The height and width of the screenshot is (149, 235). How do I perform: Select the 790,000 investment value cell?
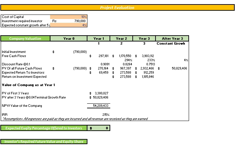(69, 21)
